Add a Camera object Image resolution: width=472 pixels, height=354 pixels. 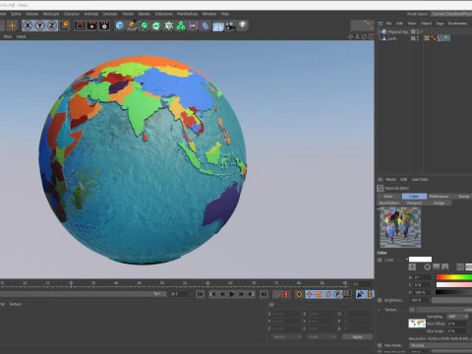tap(230, 26)
